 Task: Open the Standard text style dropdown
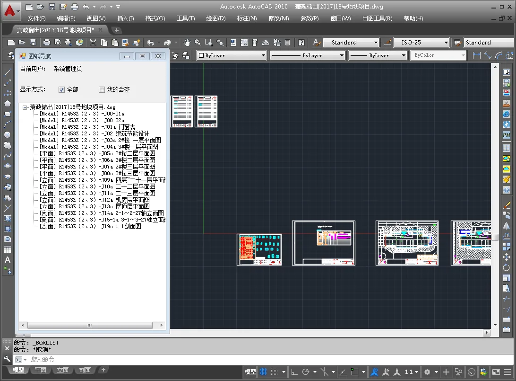pyautogui.click(x=351, y=43)
